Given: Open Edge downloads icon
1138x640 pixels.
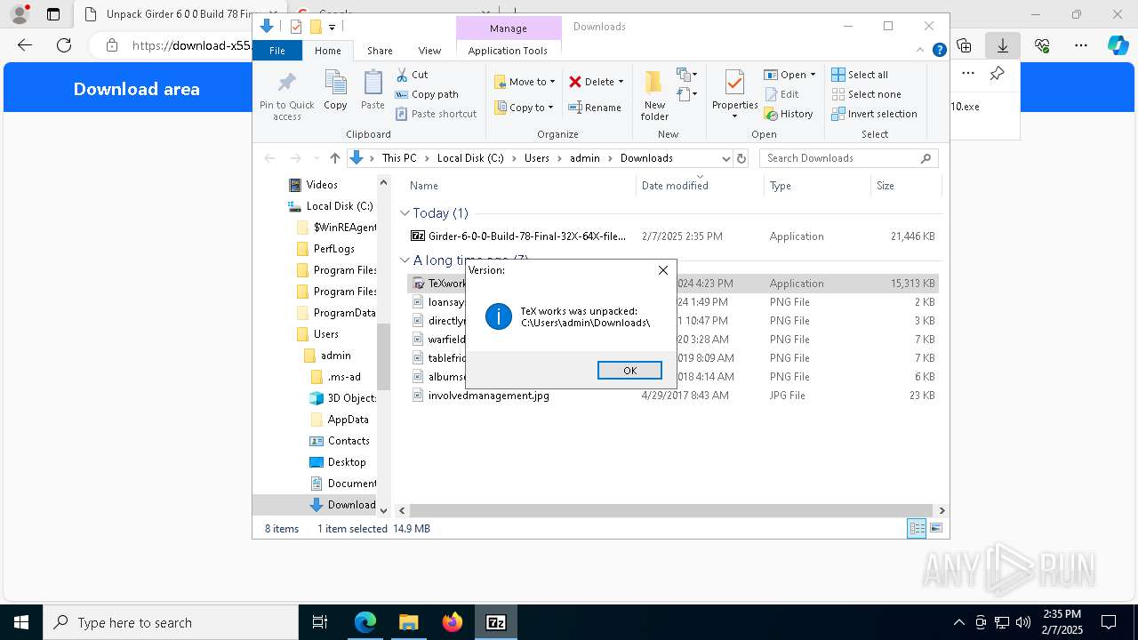Looking at the screenshot, I should coord(1003,45).
